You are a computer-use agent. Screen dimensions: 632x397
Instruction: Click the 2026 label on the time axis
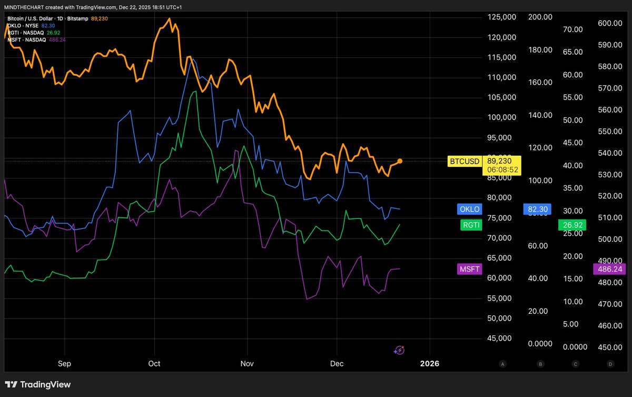pyautogui.click(x=430, y=364)
